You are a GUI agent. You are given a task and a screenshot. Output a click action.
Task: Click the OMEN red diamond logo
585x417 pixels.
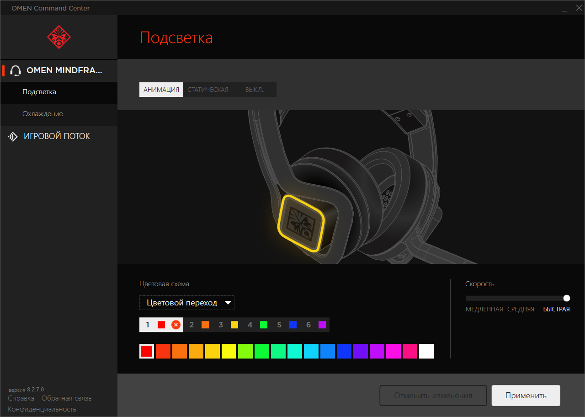pos(59,37)
